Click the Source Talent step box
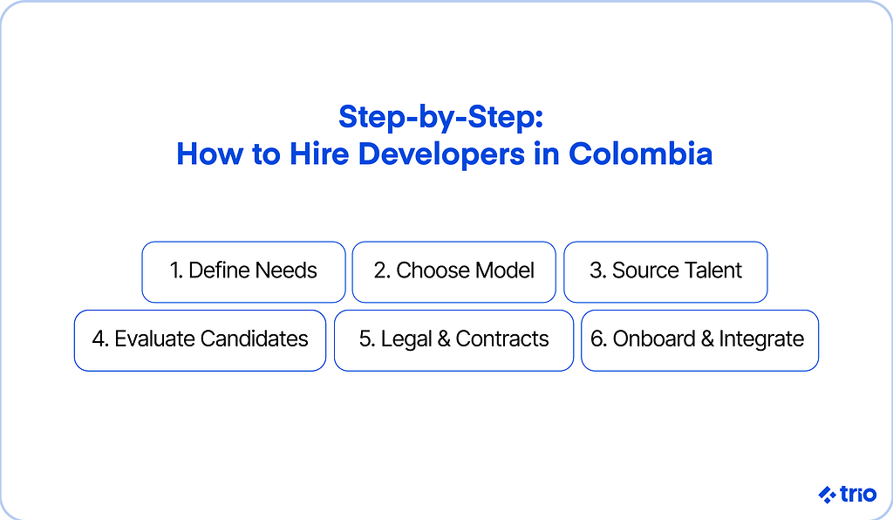Screen dimensions: 893x520 tap(665, 271)
